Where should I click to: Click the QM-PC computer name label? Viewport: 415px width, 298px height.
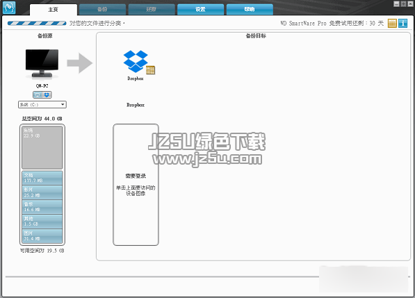coord(42,85)
